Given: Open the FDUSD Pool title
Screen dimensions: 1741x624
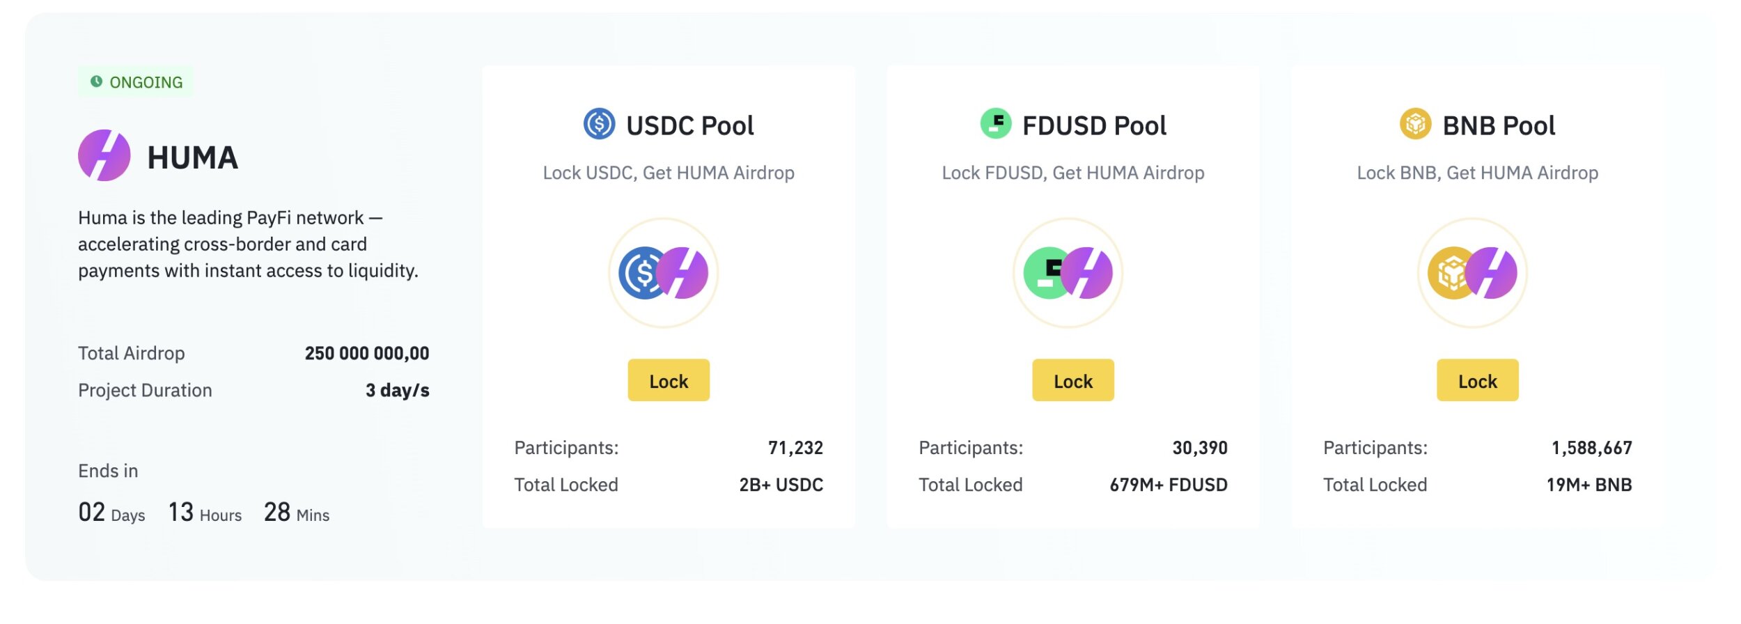Looking at the screenshot, I should [1094, 125].
